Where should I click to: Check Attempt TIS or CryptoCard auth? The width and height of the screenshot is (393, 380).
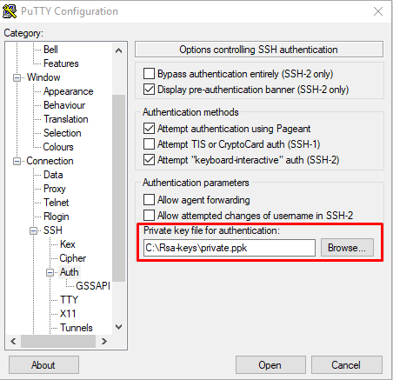click(x=149, y=144)
